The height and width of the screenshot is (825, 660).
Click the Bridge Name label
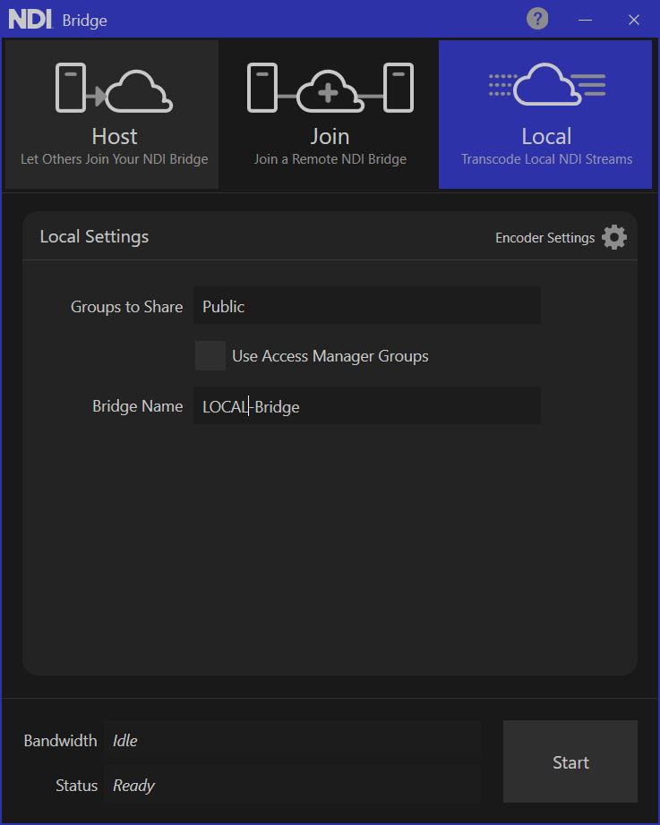138,406
